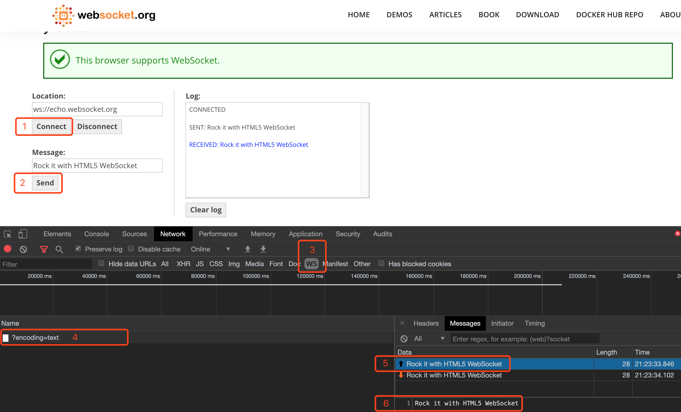Image resolution: width=681 pixels, height=412 pixels.
Task: Select the WS resource type filter
Action: pyautogui.click(x=311, y=264)
